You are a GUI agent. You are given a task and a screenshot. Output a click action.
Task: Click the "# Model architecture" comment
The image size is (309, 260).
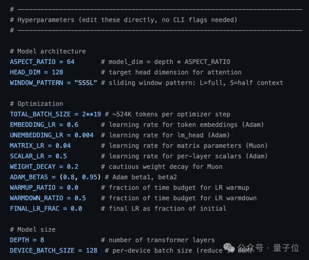[48, 51]
